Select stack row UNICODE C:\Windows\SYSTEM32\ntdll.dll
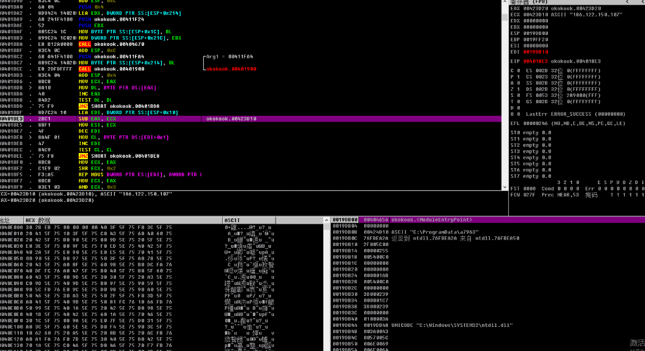The width and height of the screenshot is (645, 351). coord(488,325)
